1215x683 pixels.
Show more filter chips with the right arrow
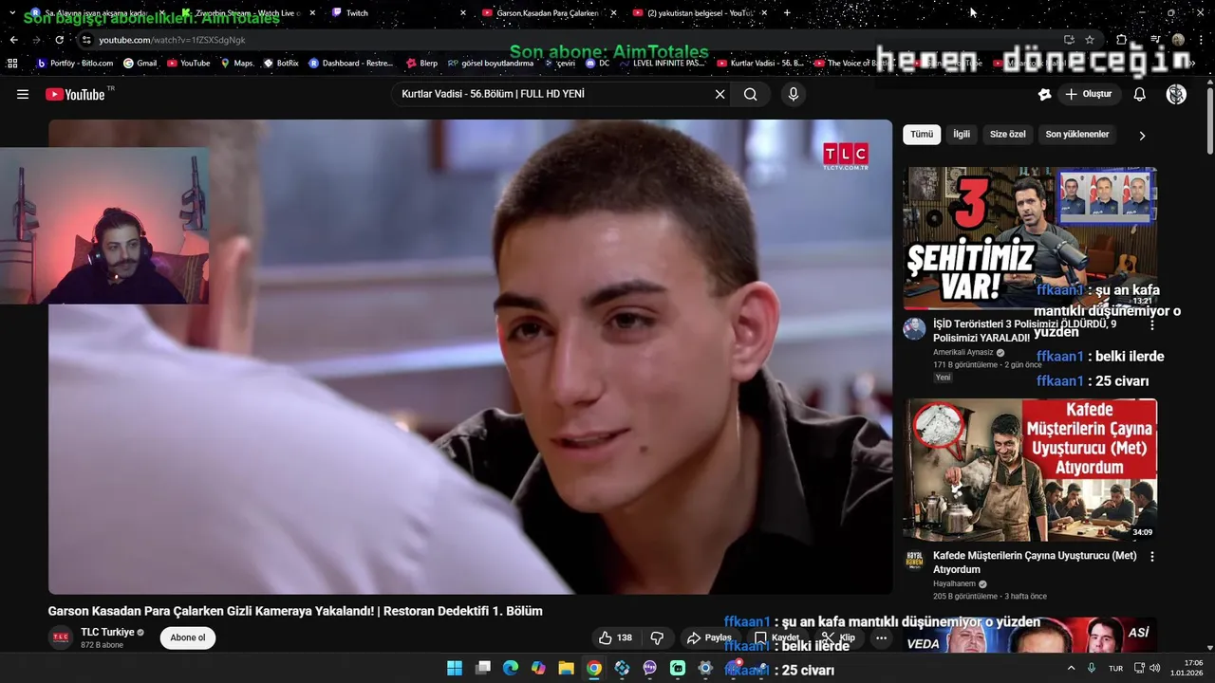[1142, 136]
